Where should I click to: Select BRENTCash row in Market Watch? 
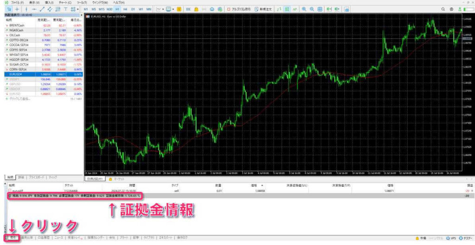coord(44,25)
